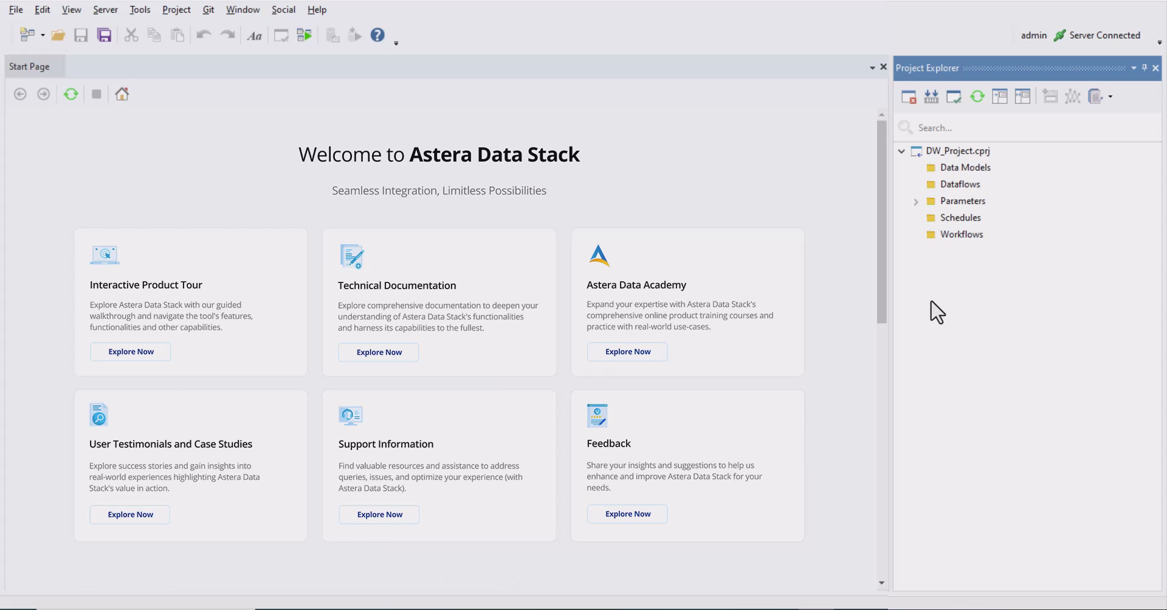Toggle the Project Explorer pin auto-hide
Screen dimensions: 1167x610
(1145, 68)
